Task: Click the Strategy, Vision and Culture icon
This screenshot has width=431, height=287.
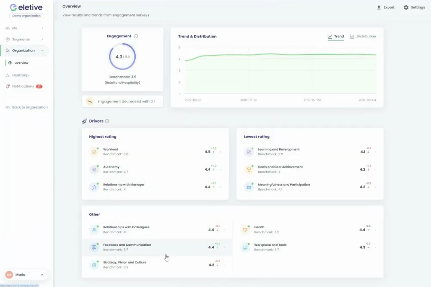Action: pos(94,265)
